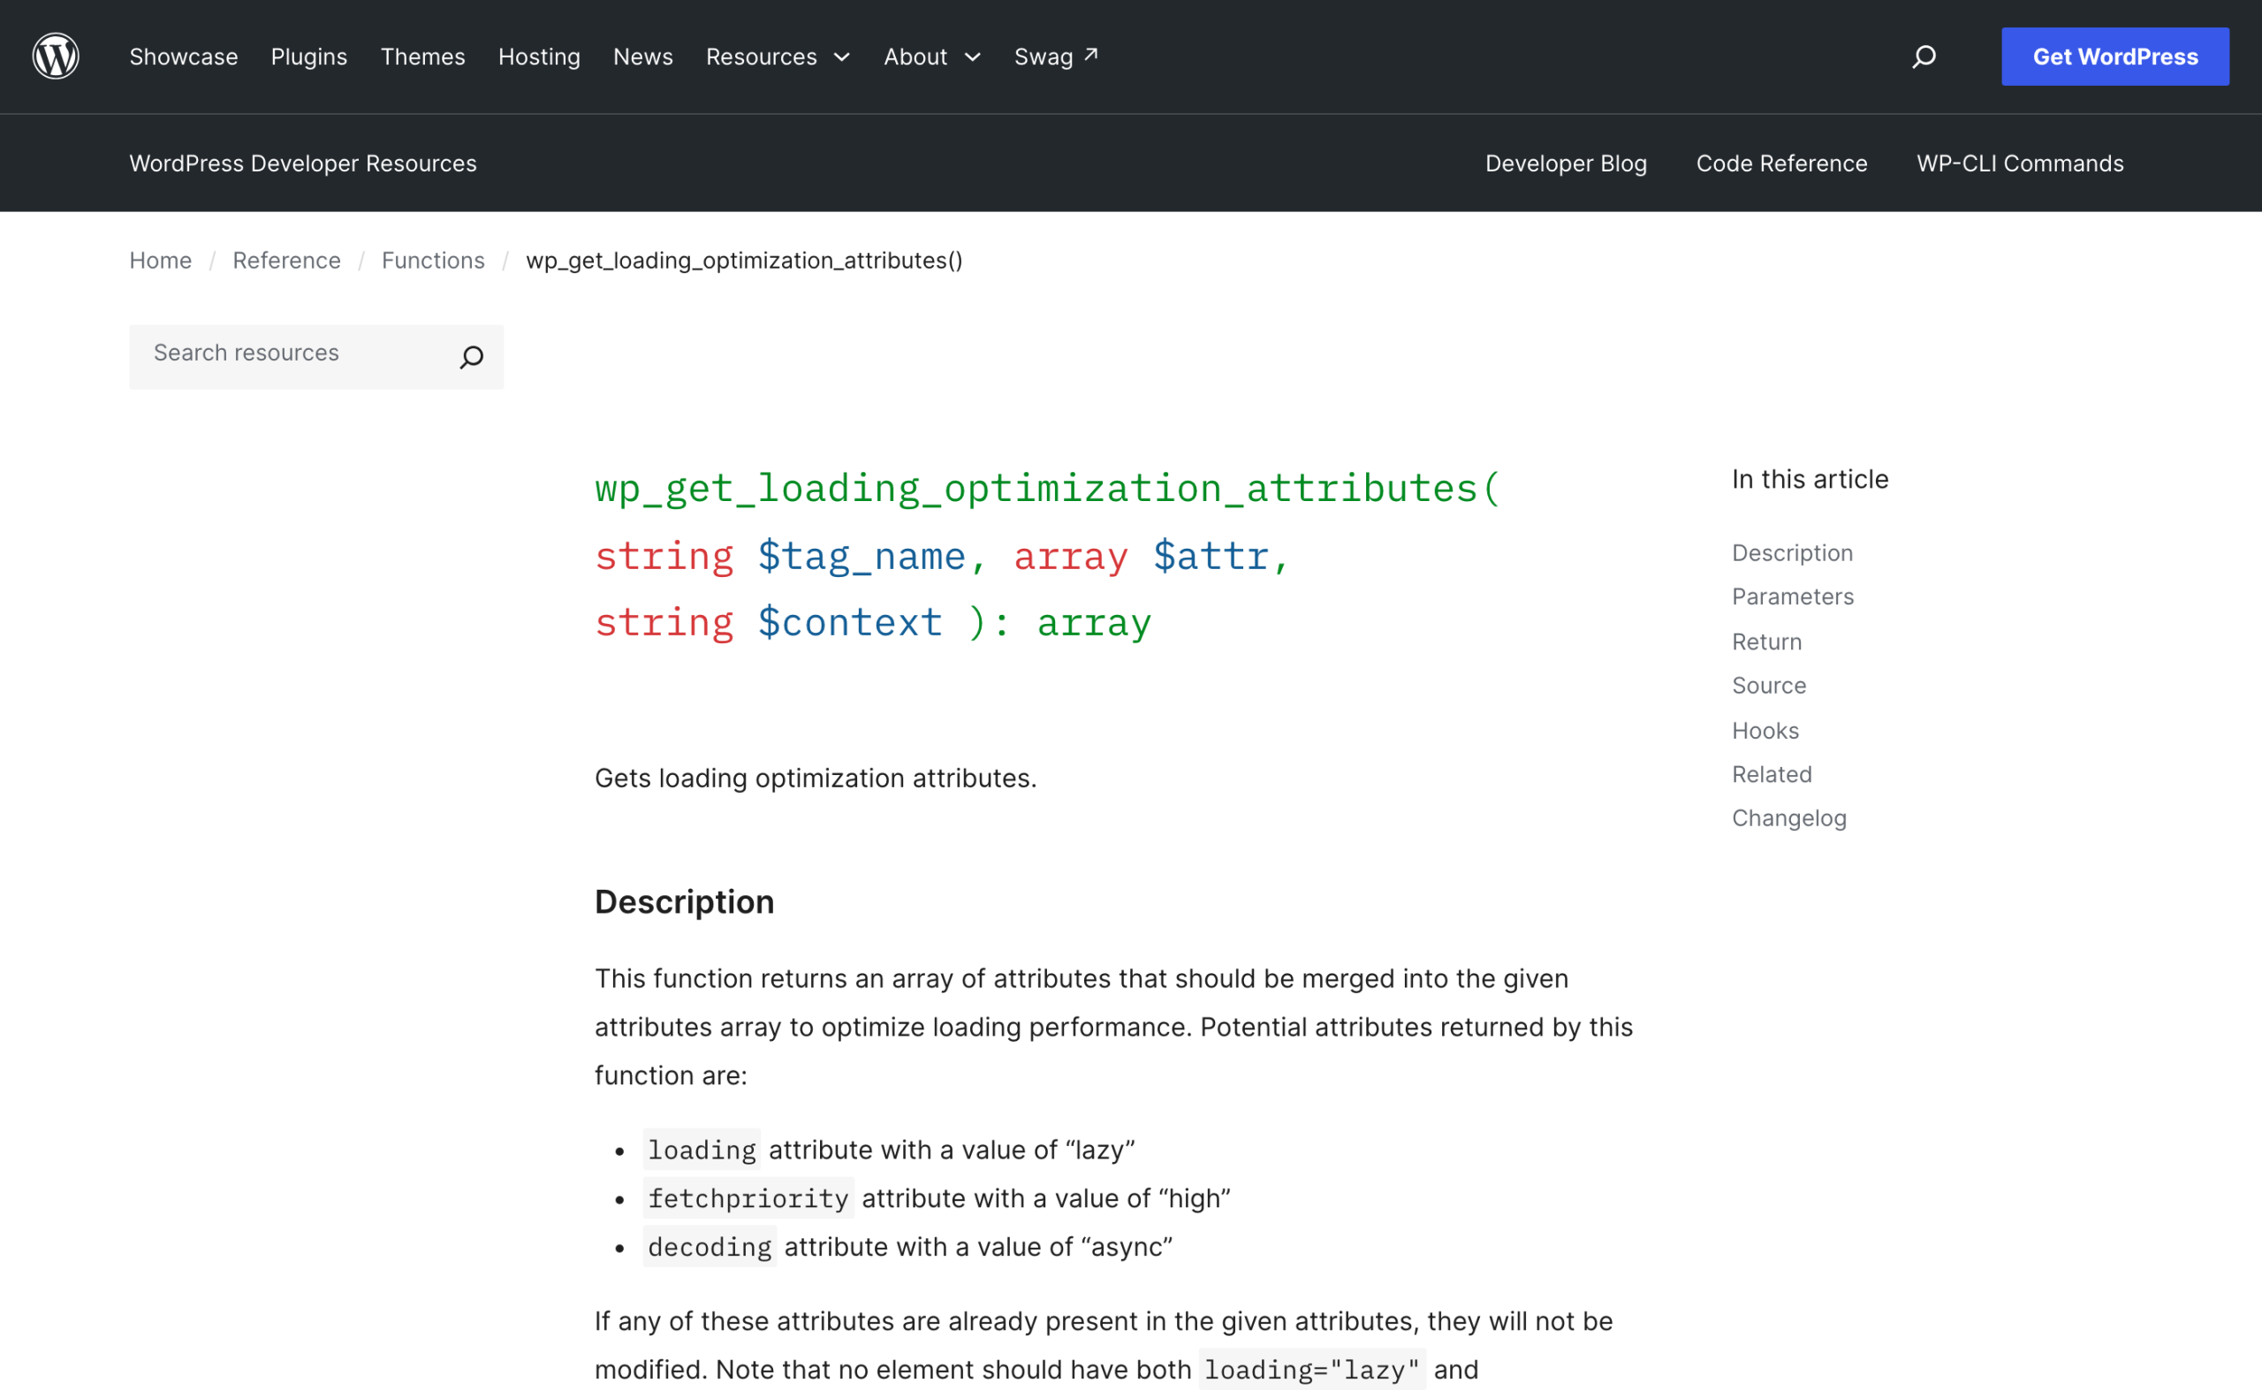Click the $attr parameter in signature
2262x1390 pixels.
tap(1211, 557)
